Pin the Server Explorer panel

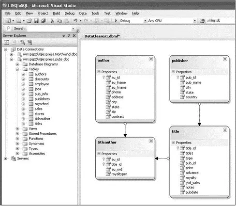[x=69, y=35]
